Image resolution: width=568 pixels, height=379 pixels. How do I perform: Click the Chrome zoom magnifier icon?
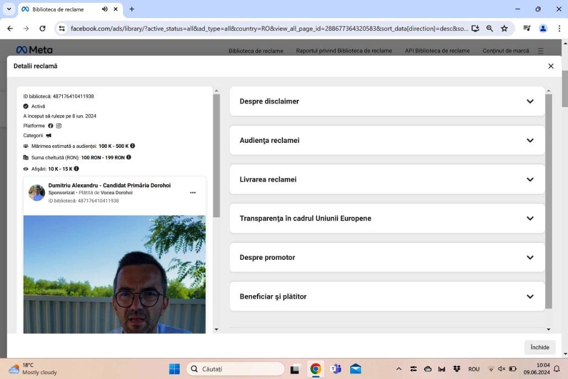pyautogui.click(x=490, y=29)
